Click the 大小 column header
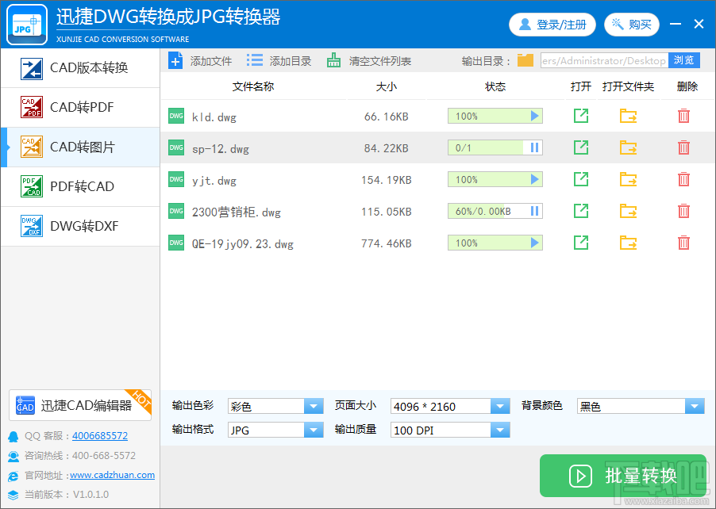The width and height of the screenshot is (716, 509). tap(387, 86)
